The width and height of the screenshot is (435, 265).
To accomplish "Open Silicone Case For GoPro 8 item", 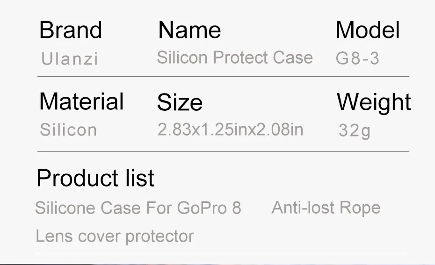I will pyautogui.click(x=138, y=208).
